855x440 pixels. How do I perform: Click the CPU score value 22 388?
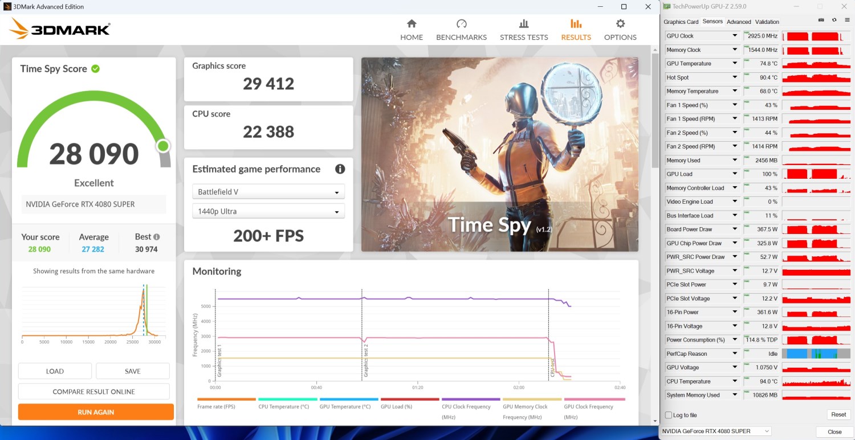(268, 132)
